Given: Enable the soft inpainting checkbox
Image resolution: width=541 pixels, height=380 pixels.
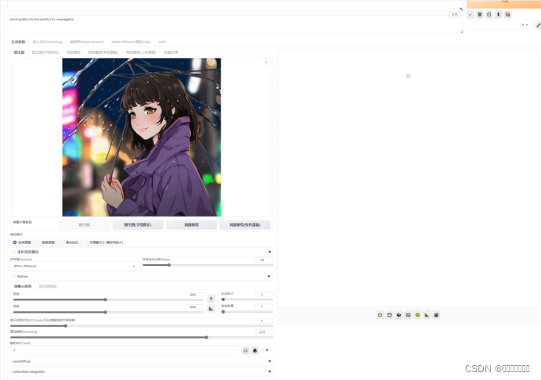Looking at the screenshot, I should coord(14,253).
